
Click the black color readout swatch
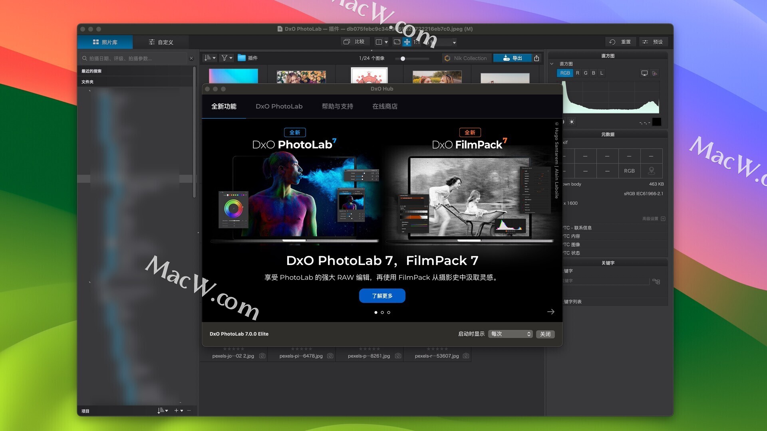point(656,122)
